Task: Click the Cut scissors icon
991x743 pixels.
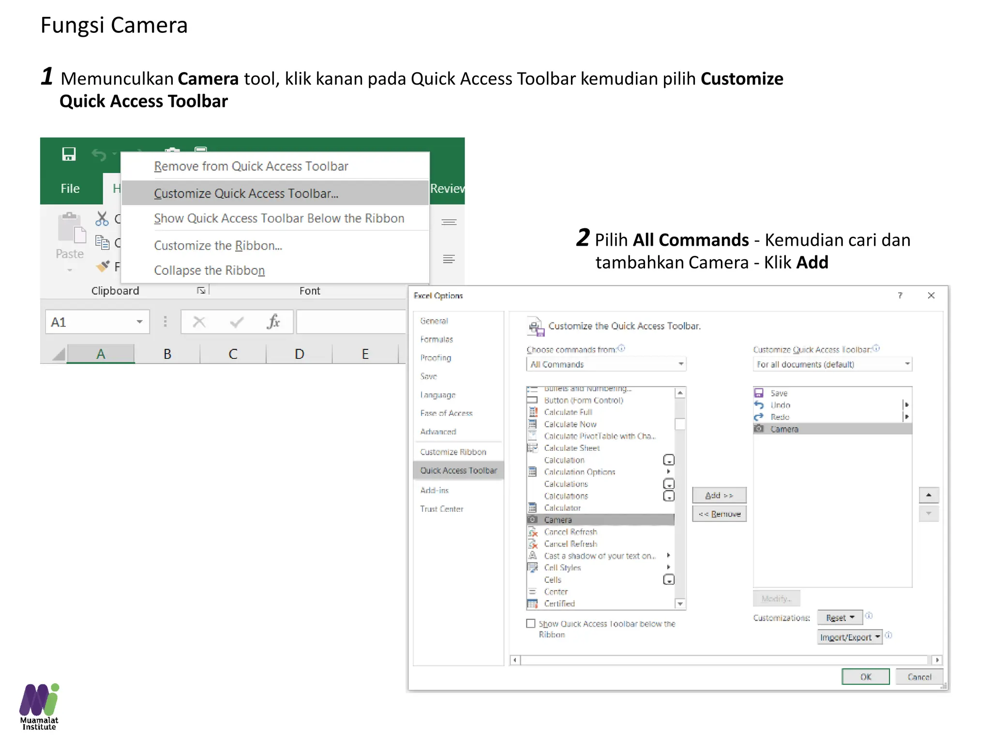Action: click(x=102, y=219)
